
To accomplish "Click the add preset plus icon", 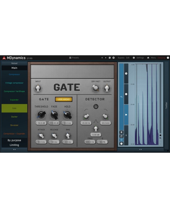I will (114, 58).
